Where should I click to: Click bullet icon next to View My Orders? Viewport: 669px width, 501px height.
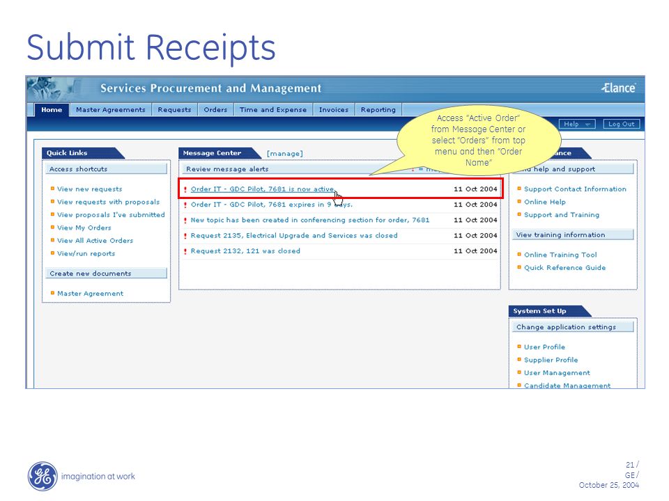[52, 227]
